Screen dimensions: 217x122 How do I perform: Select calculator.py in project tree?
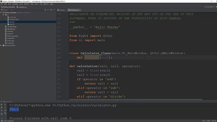point(10,29)
